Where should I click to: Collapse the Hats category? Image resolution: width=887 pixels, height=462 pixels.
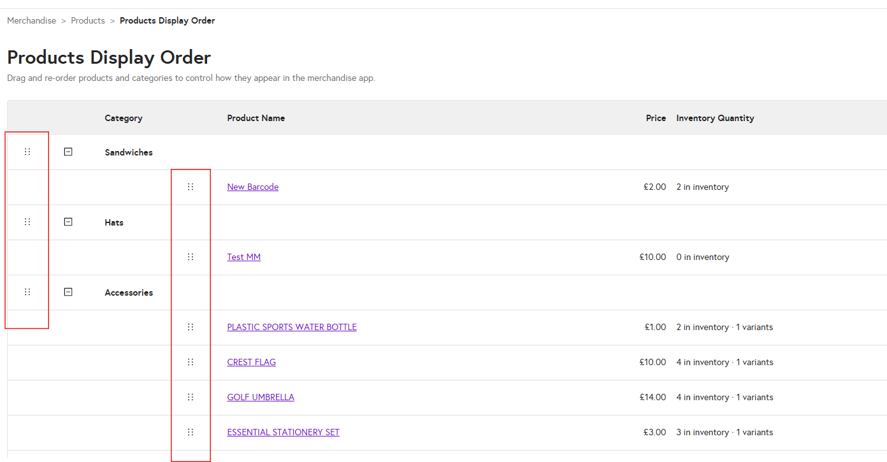pos(68,222)
